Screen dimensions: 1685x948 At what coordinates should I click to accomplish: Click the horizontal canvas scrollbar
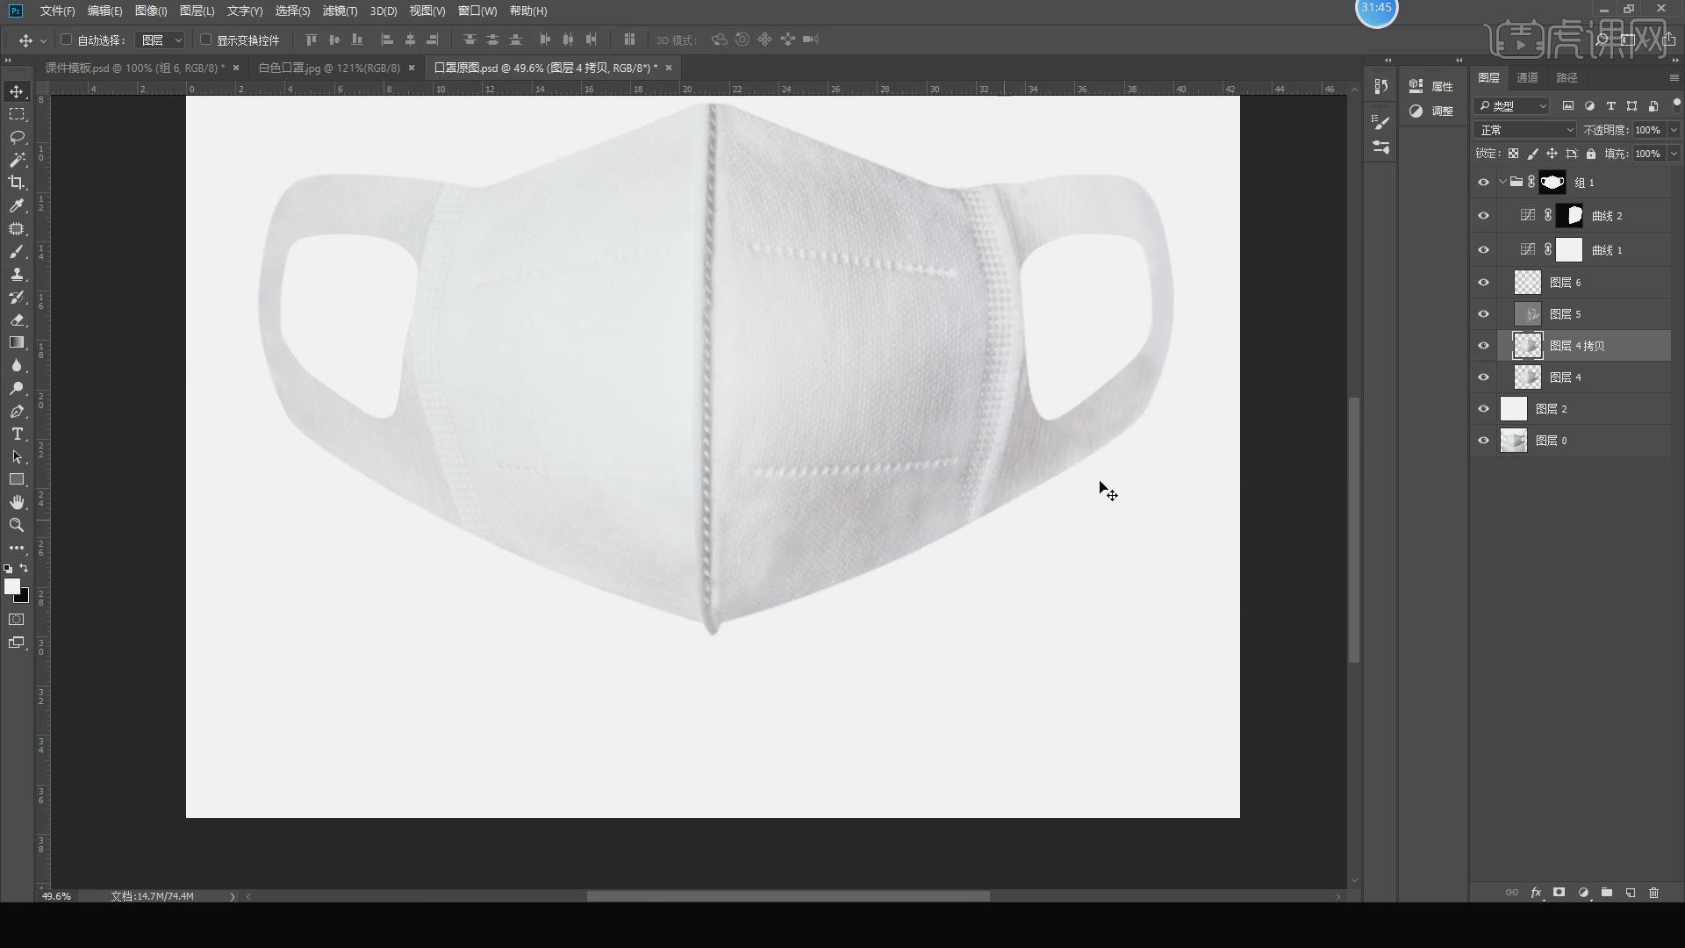(788, 896)
